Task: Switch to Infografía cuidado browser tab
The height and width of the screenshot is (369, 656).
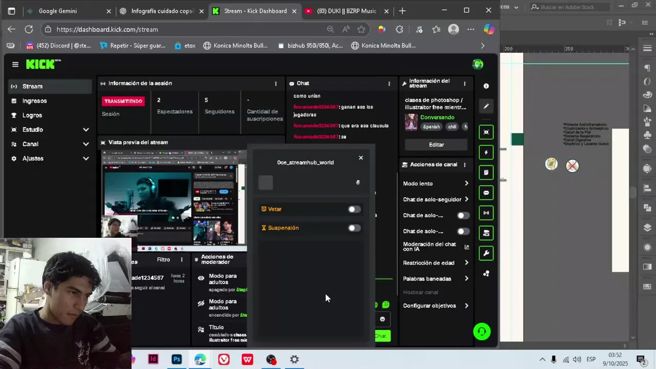Action: tap(161, 11)
